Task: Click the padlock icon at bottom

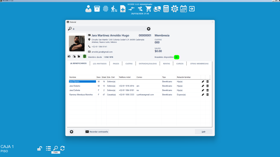Action: [x=39, y=149]
